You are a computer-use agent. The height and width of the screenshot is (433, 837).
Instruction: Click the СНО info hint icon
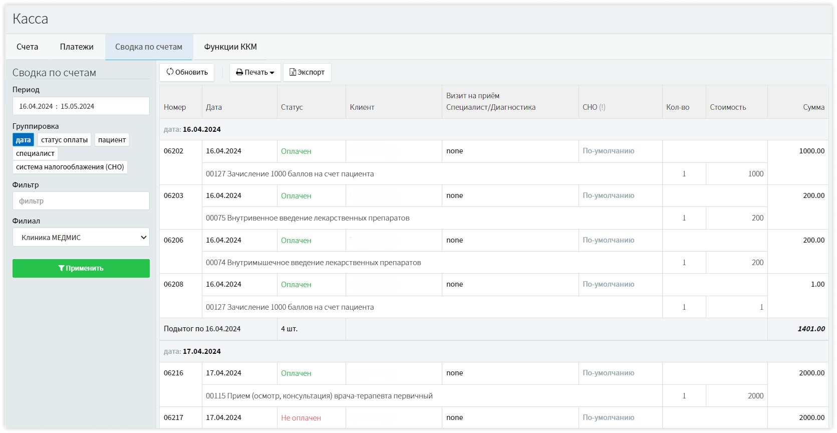tap(602, 107)
